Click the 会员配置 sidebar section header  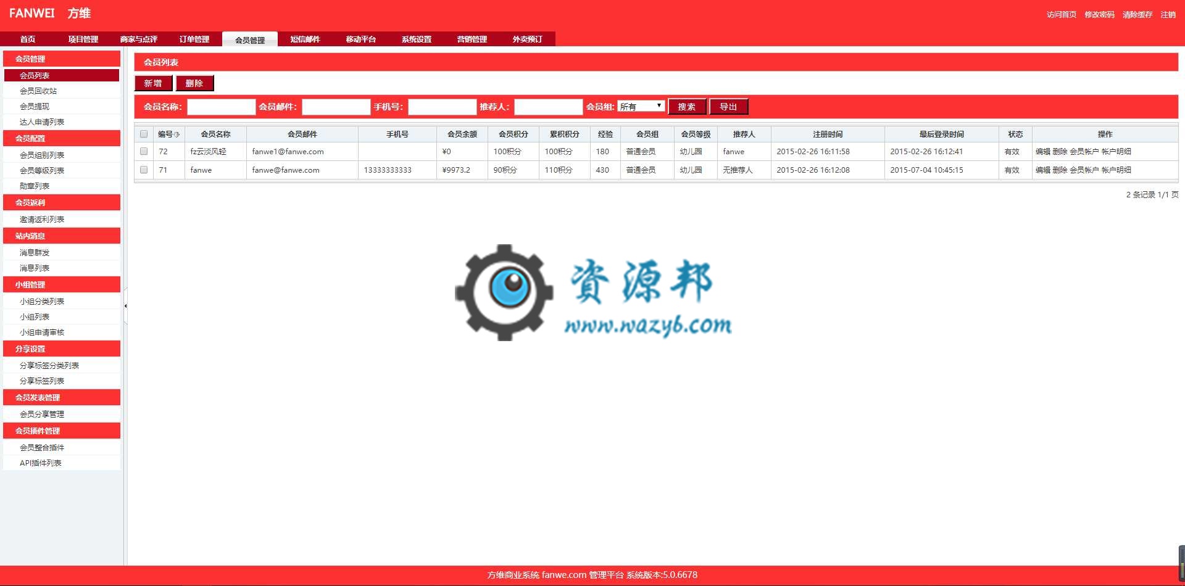[x=62, y=138]
